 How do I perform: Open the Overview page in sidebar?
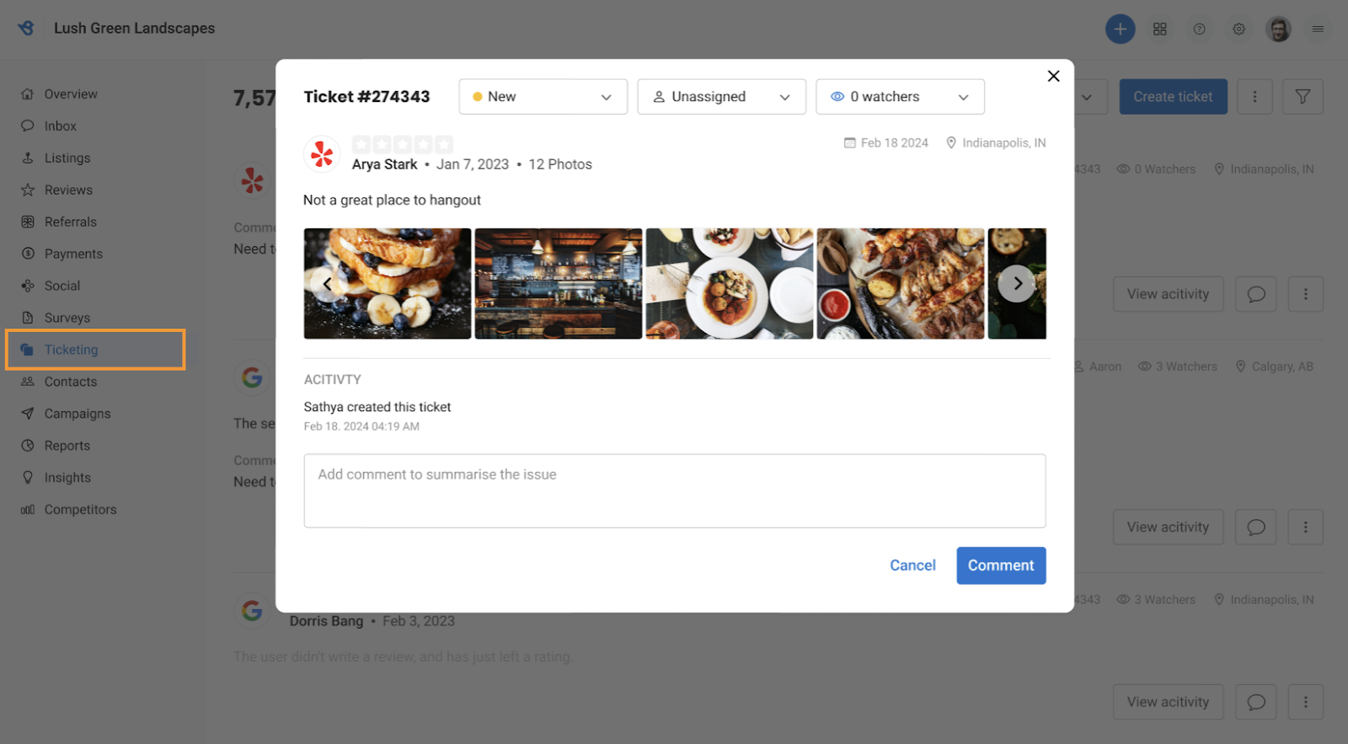pos(71,94)
